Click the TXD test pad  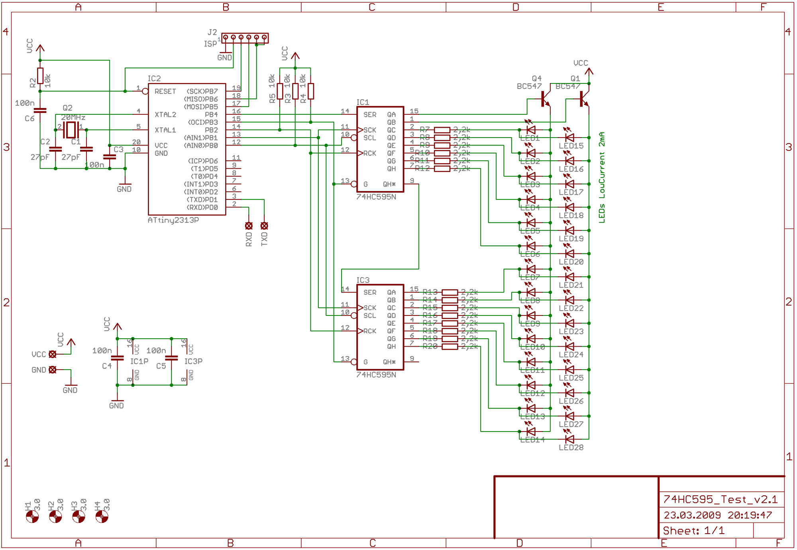click(264, 226)
